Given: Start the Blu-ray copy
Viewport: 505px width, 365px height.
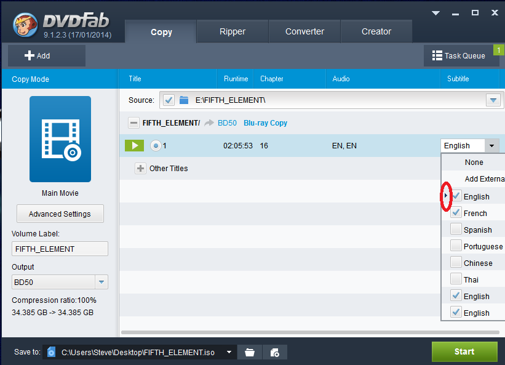Looking at the screenshot, I should coord(464,351).
